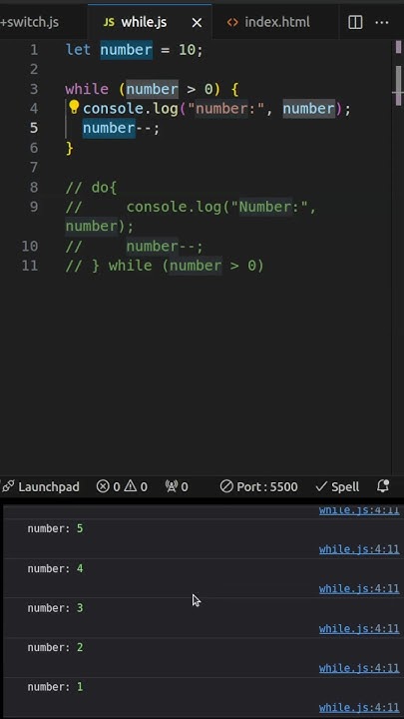
Task: Open the index.html tab
Action: (268, 22)
